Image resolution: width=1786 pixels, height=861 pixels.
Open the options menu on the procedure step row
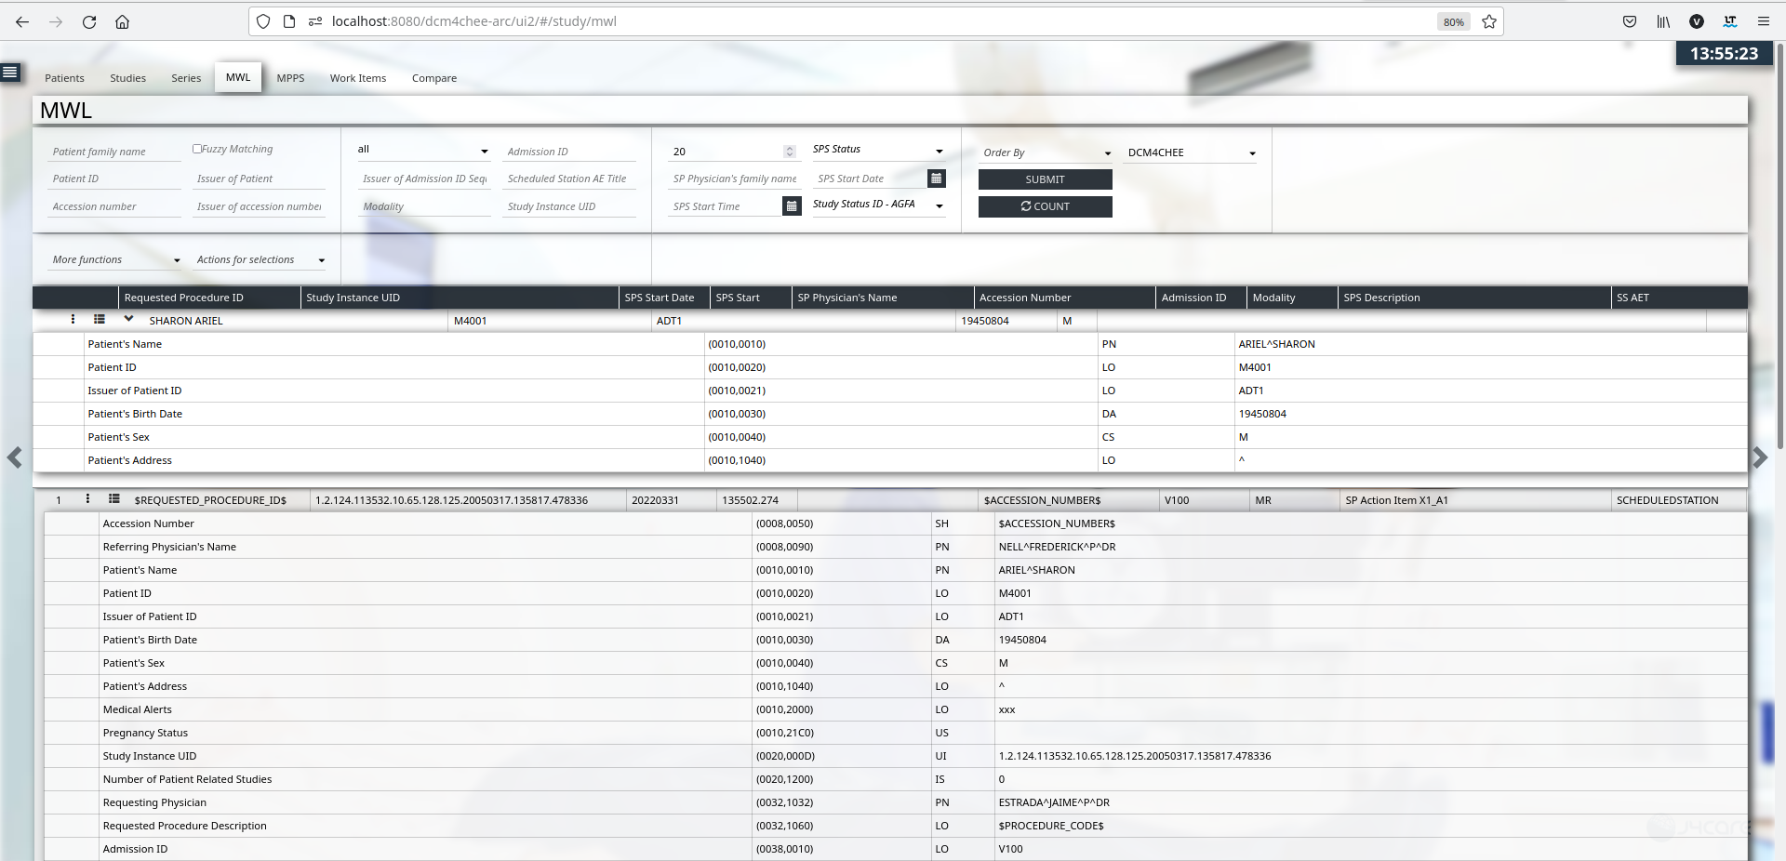pos(87,499)
